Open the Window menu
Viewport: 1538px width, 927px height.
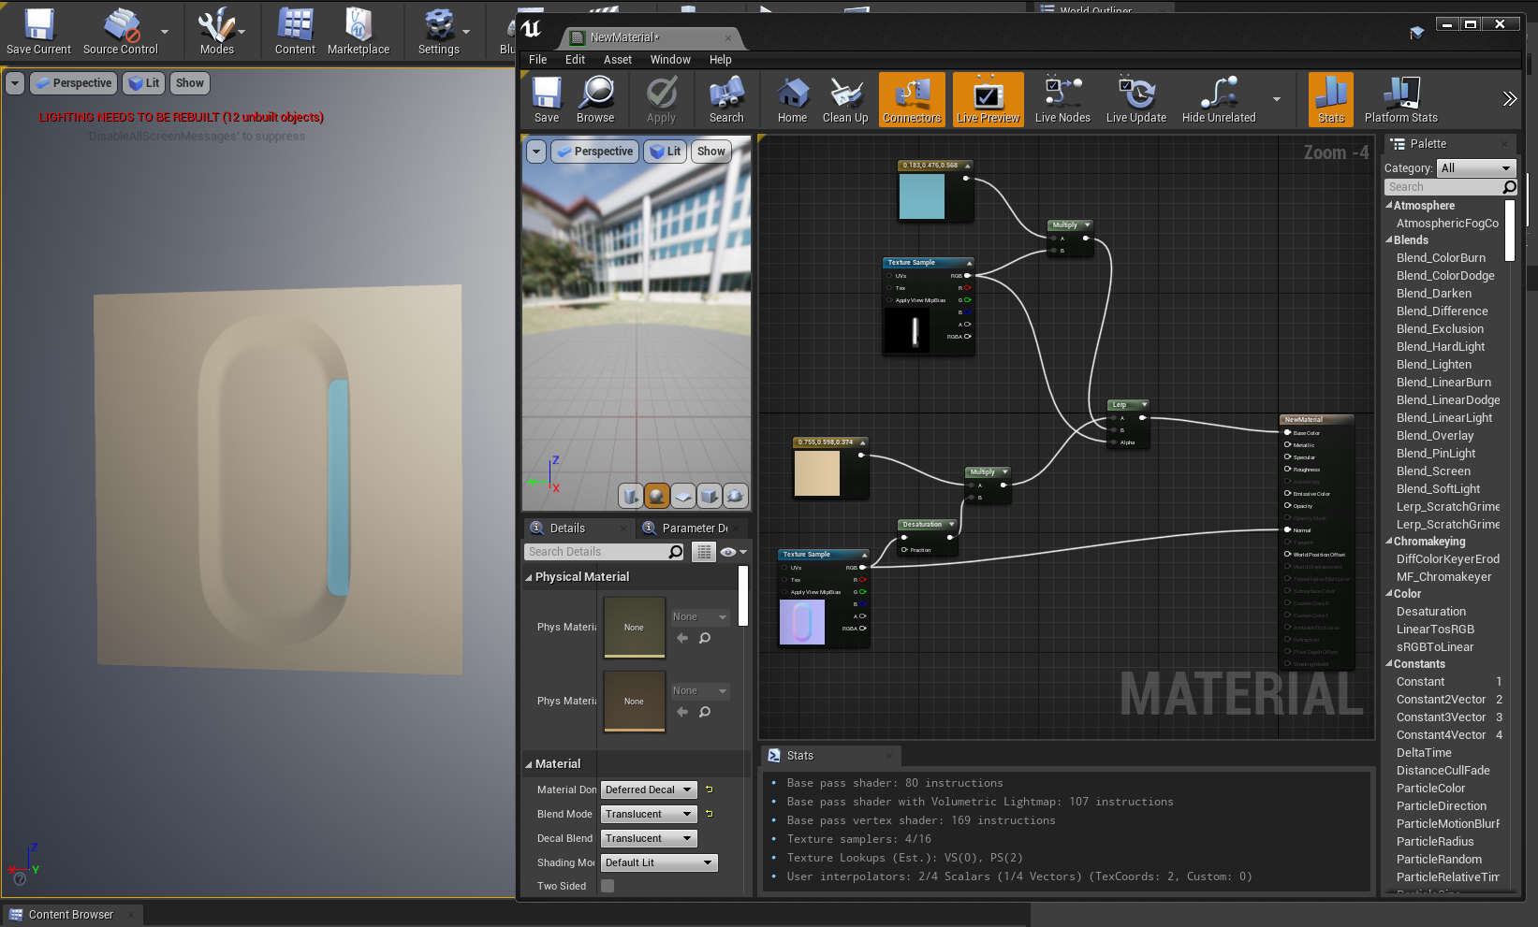670,60
